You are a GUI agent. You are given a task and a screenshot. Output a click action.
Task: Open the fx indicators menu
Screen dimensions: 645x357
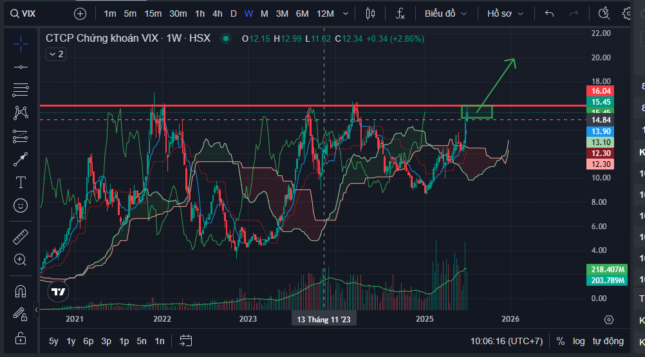tap(400, 13)
